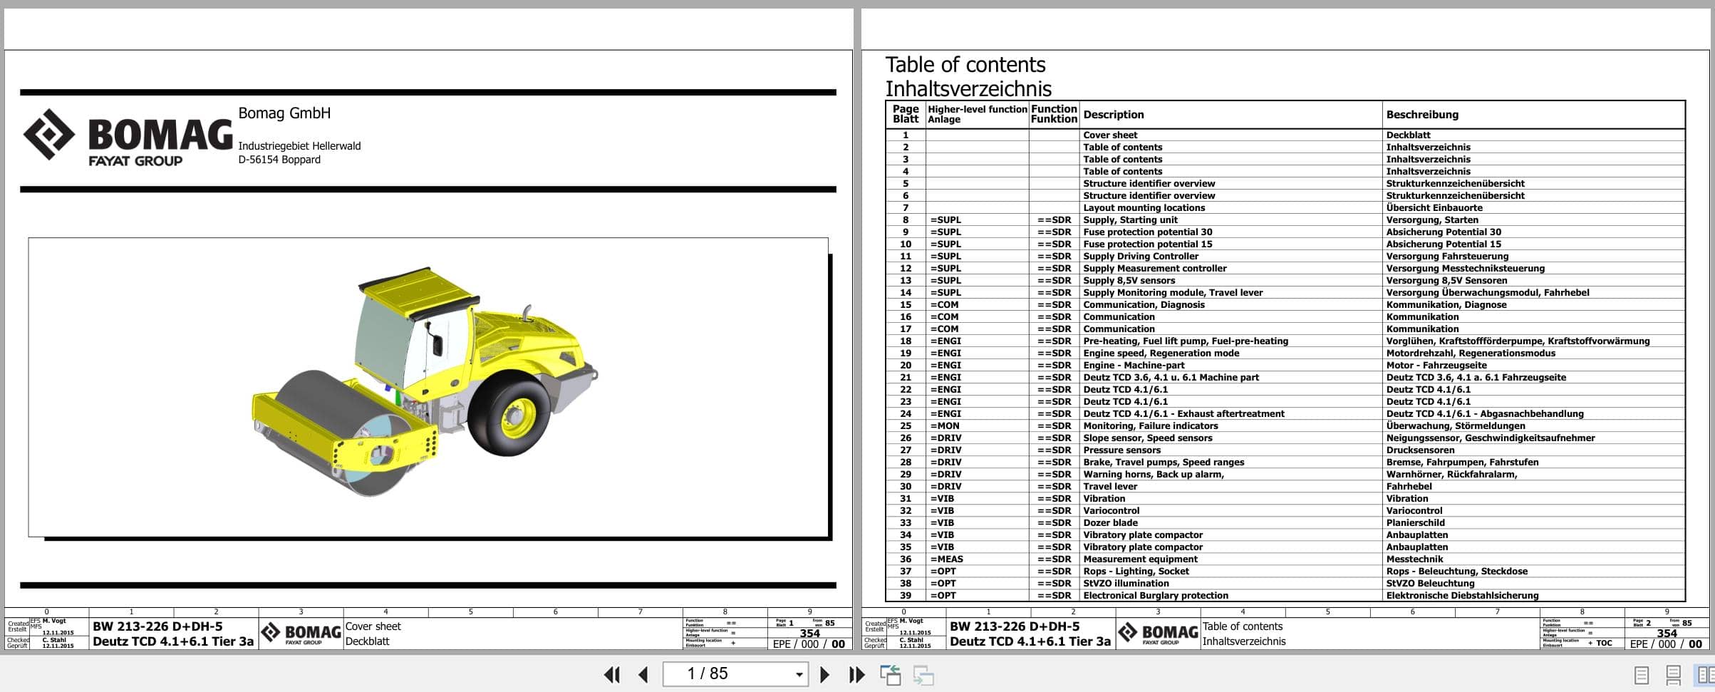Click 'Industriegebiet Hellerwald' address text
Viewport: 1715px width, 692px height.
[299, 146]
